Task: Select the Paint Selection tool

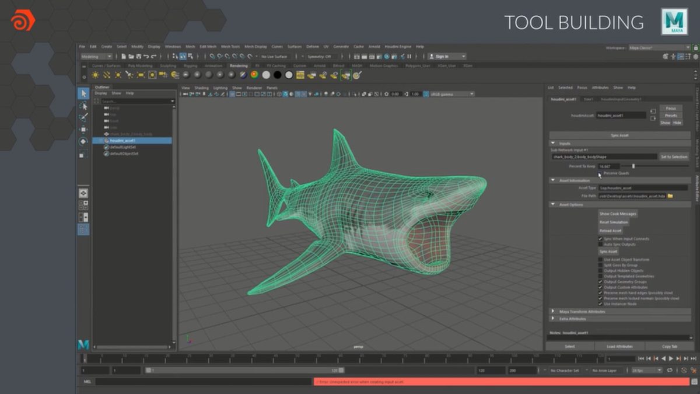Action: coord(83,117)
